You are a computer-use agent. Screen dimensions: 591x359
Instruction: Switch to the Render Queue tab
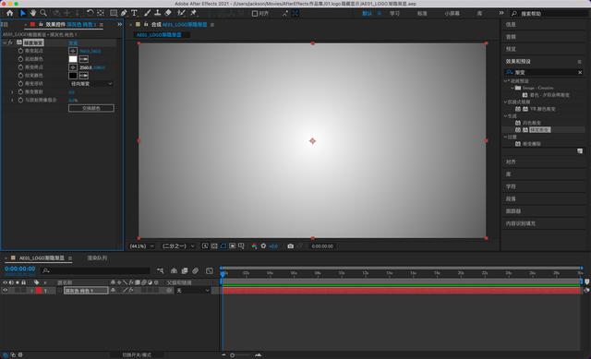click(97, 258)
